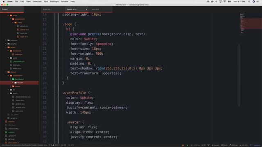This screenshot has width=262, height=147.
Task: Expand the graphql folder arrow
Action: pyautogui.click(x=6, y=44)
